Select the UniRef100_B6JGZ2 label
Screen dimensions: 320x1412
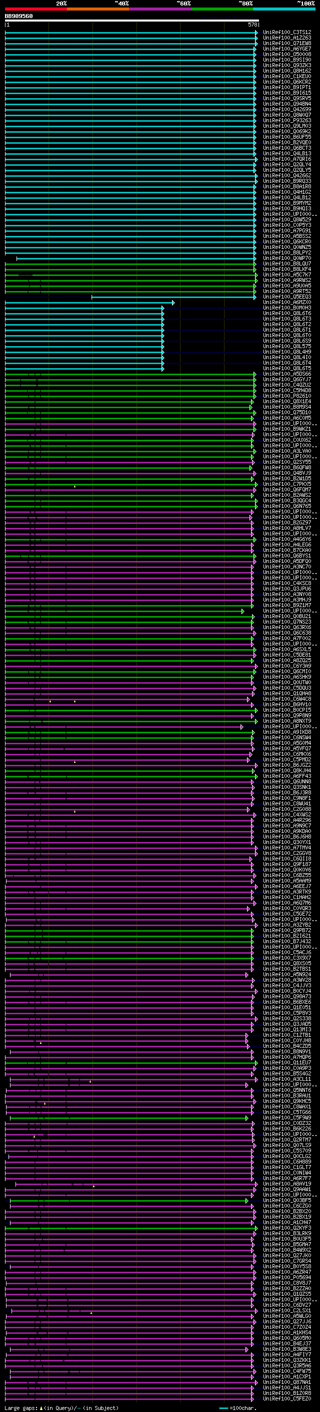pos(287,765)
